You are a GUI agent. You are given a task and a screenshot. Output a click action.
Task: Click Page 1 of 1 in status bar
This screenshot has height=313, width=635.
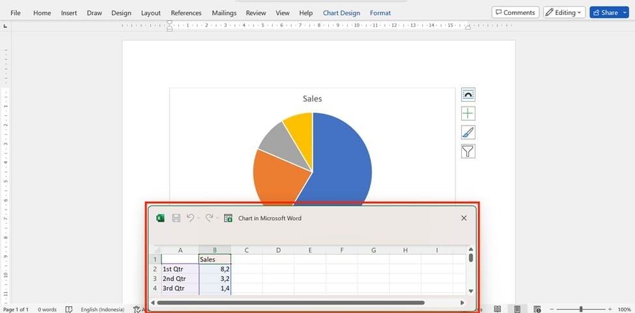click(x=16, y=309)
